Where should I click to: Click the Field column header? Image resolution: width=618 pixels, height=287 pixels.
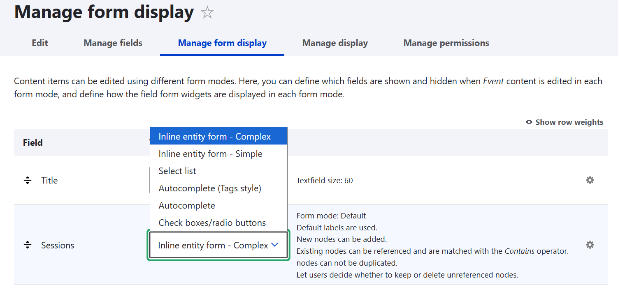pos(33,142)
